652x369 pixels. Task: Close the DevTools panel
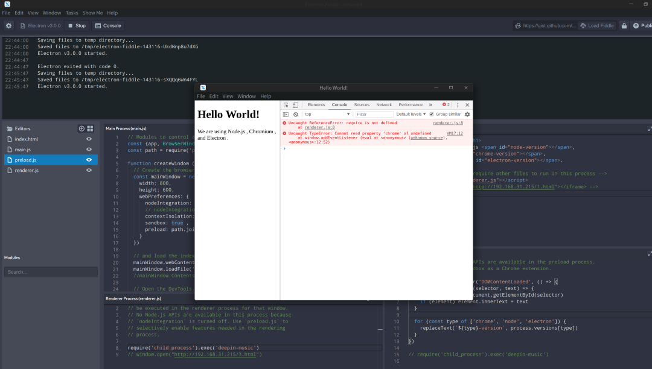(x=467, y=105)
